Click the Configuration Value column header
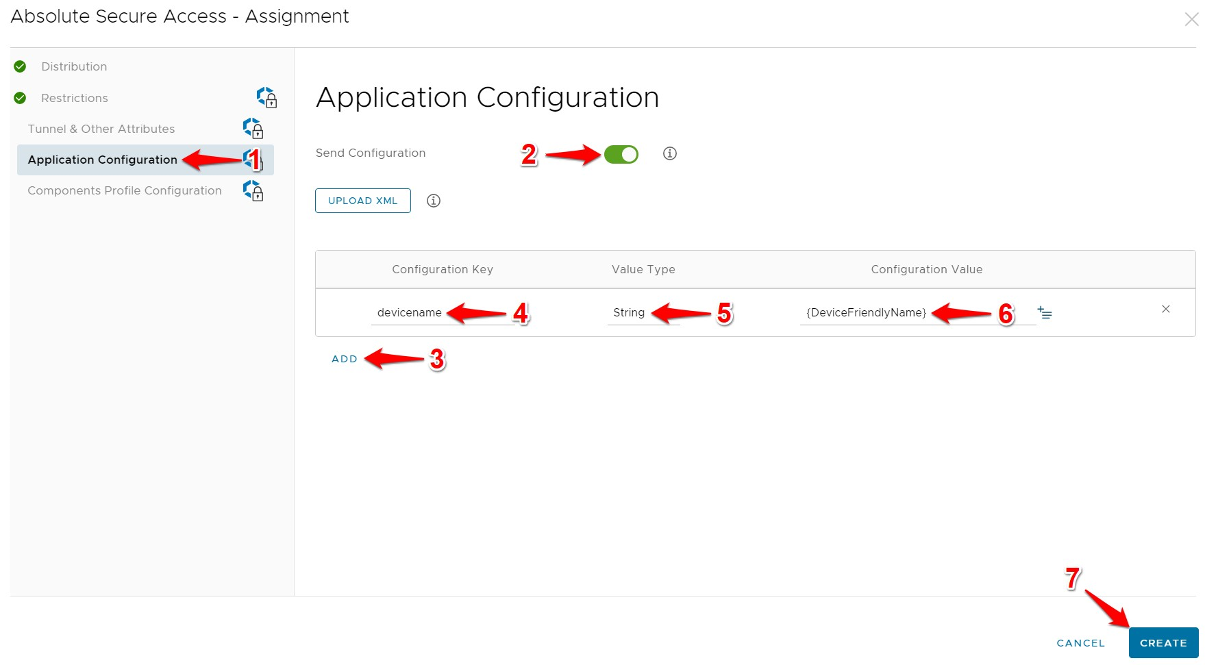 click(927, 269)
